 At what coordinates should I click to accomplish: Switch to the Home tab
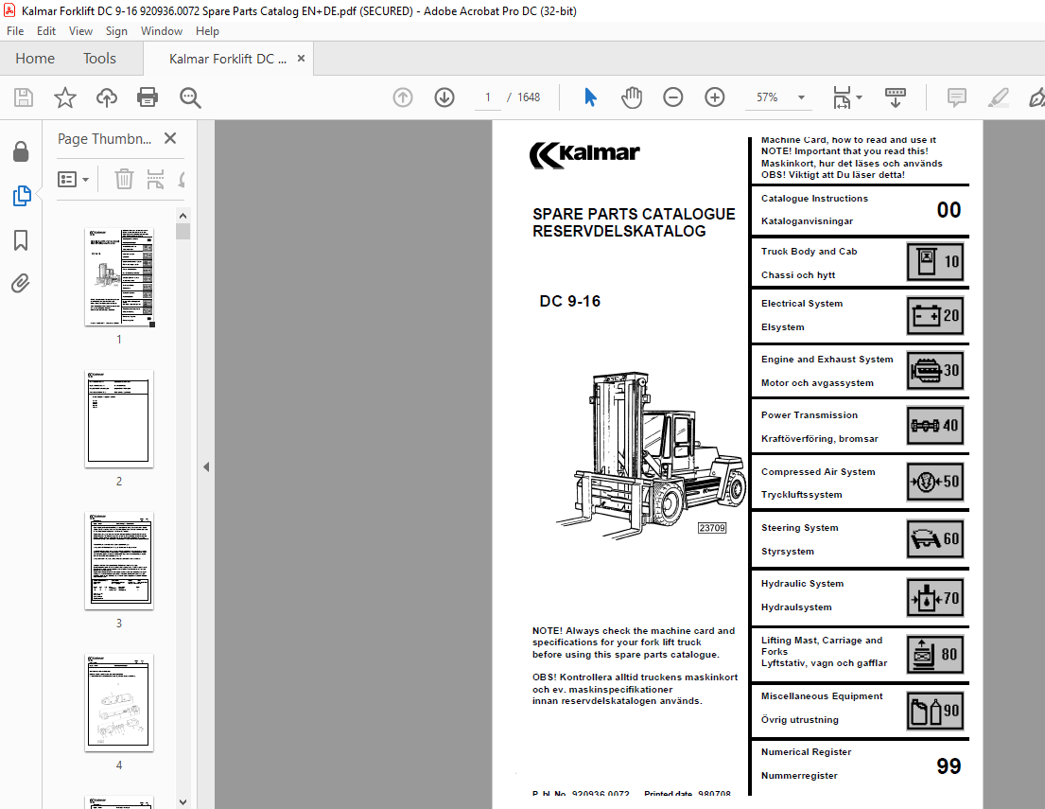[x=35, y=59]
